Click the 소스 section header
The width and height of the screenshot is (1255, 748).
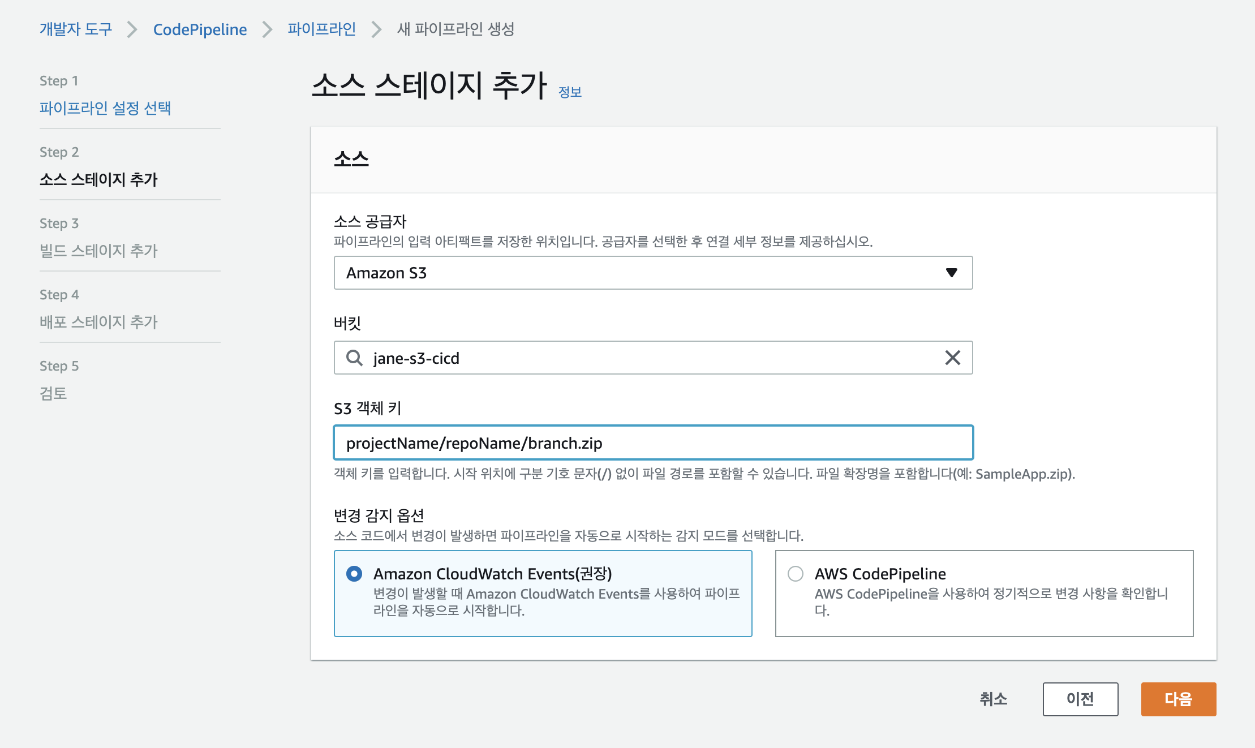(351, 159)
